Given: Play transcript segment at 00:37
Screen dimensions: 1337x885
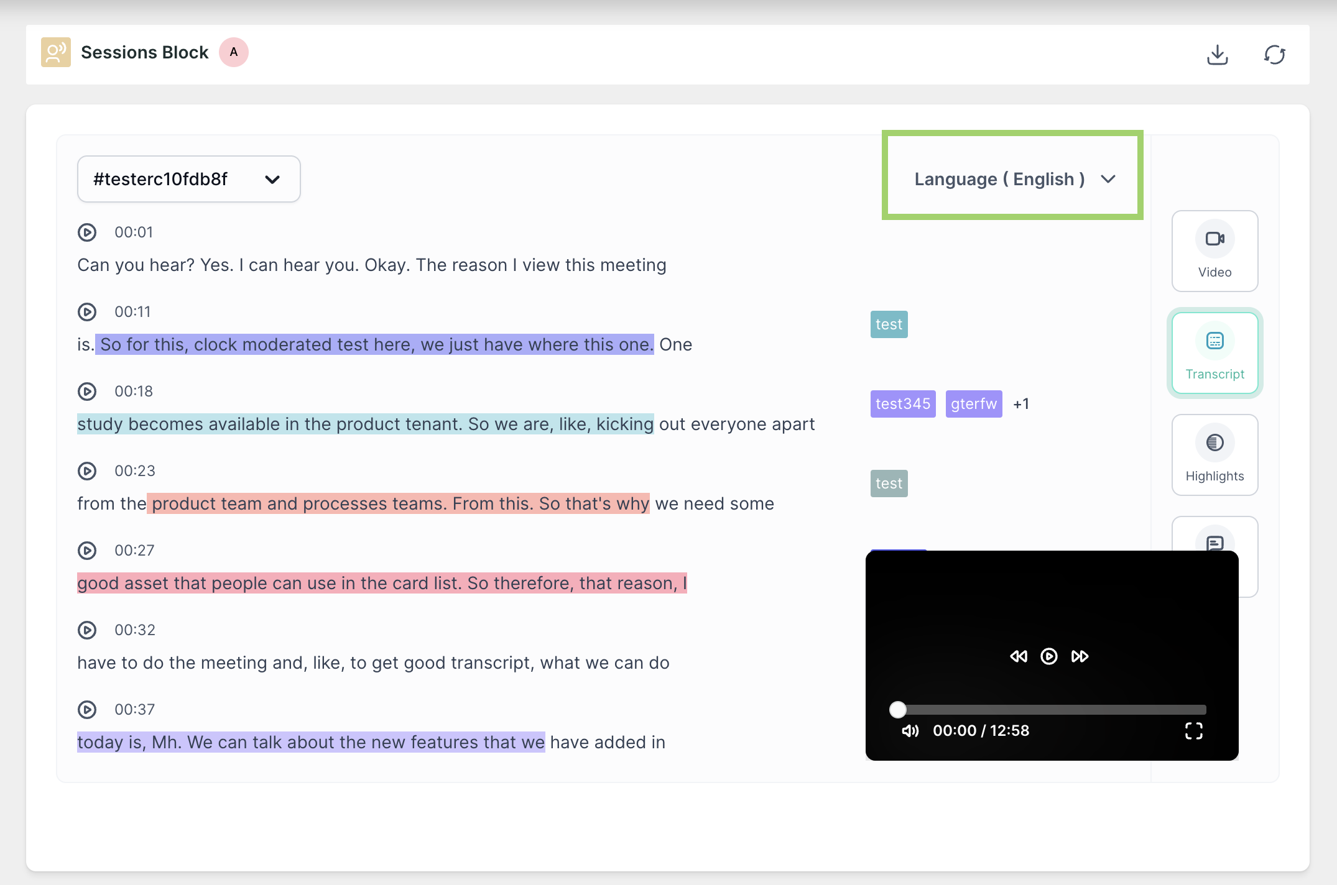Looking at the screenshot, I should tap(87, 710).
